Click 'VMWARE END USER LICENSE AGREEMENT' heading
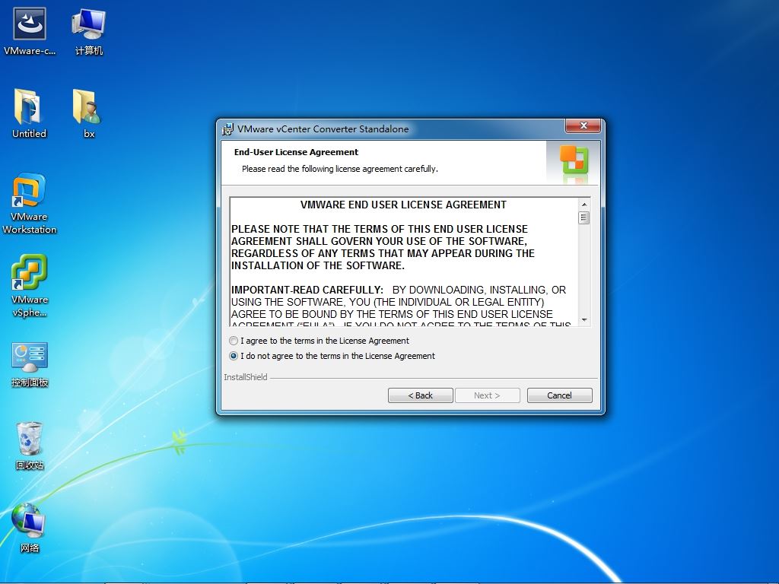 click(403, 205)
